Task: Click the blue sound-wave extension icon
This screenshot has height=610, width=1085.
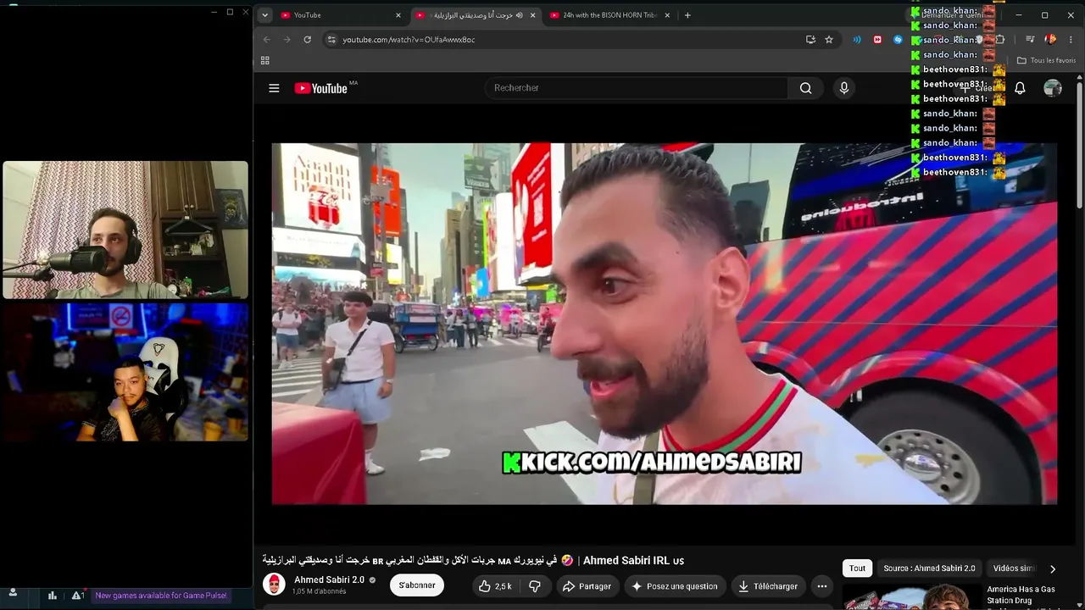Action: pos(857,39)
